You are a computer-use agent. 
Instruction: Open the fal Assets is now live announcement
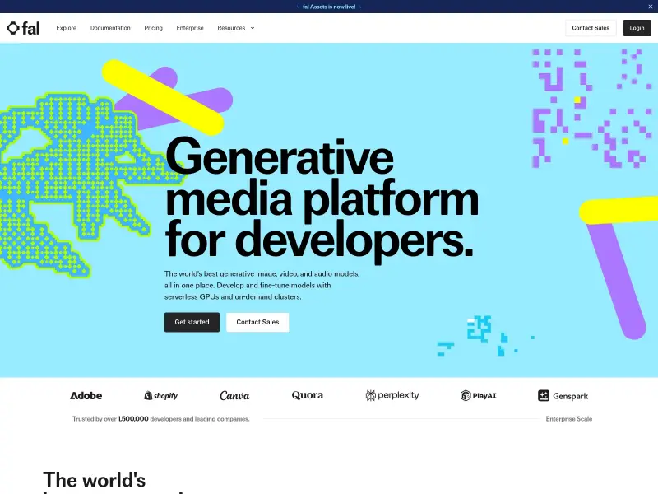click(329, 7)
